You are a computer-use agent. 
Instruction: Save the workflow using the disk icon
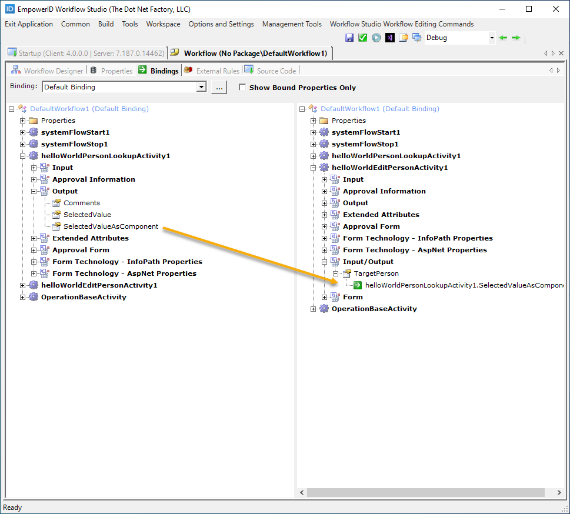click(x=349, y=37)
